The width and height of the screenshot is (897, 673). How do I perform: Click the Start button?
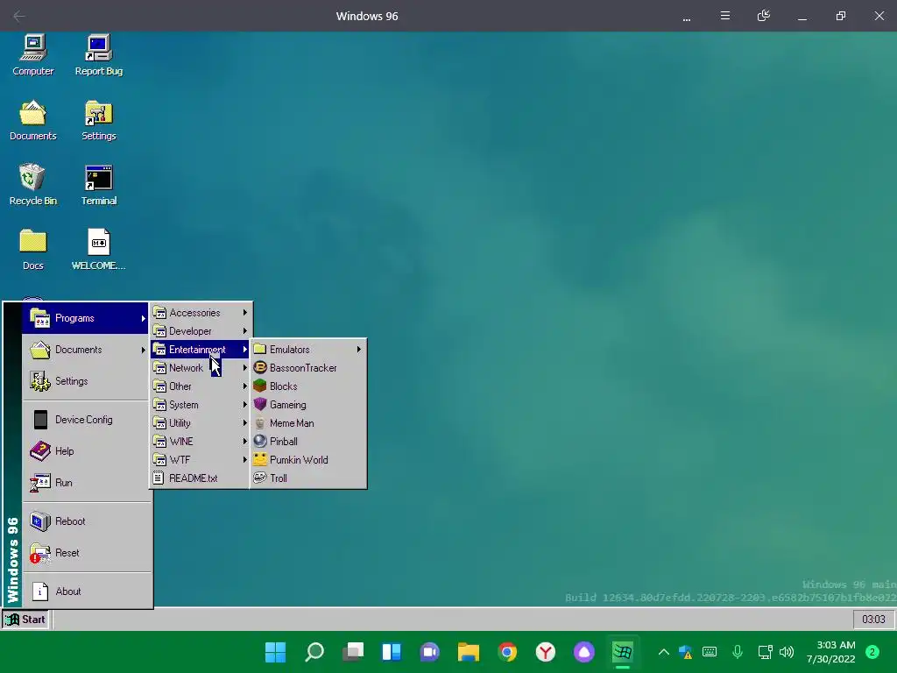pyautogui.click(x=25, y=620)
